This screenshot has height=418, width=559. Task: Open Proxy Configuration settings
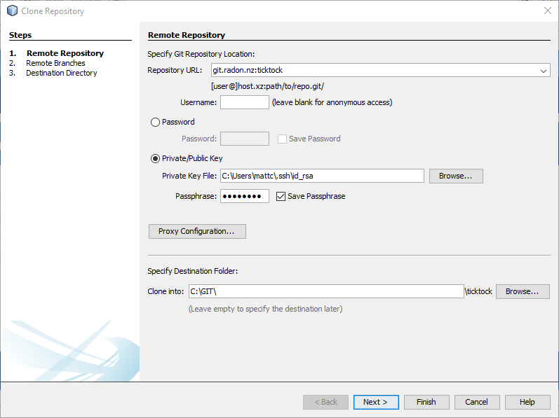click(197, 231)
